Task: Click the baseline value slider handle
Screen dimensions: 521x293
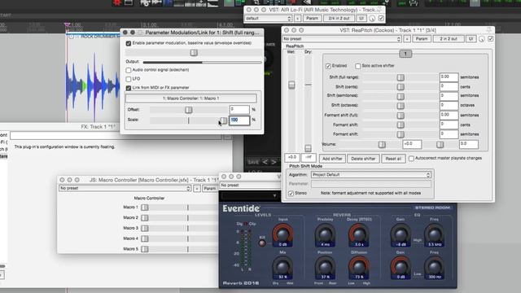Action: (x=194, y=52)
